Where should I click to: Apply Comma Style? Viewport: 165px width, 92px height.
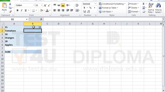pyautogui.click(x=95, y=8)
